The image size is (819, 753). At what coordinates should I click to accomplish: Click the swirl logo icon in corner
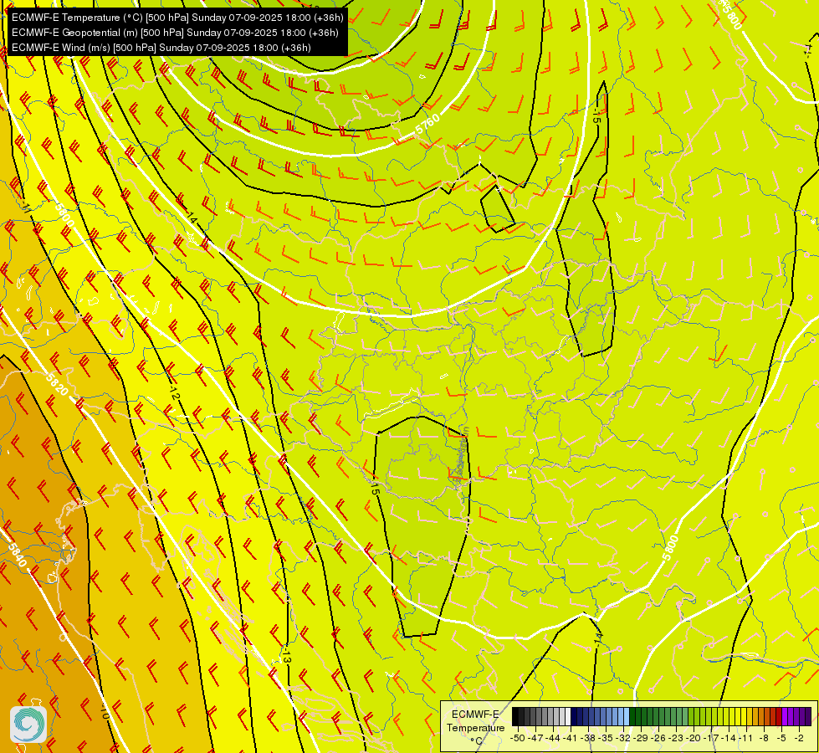(x=28, y=724)
